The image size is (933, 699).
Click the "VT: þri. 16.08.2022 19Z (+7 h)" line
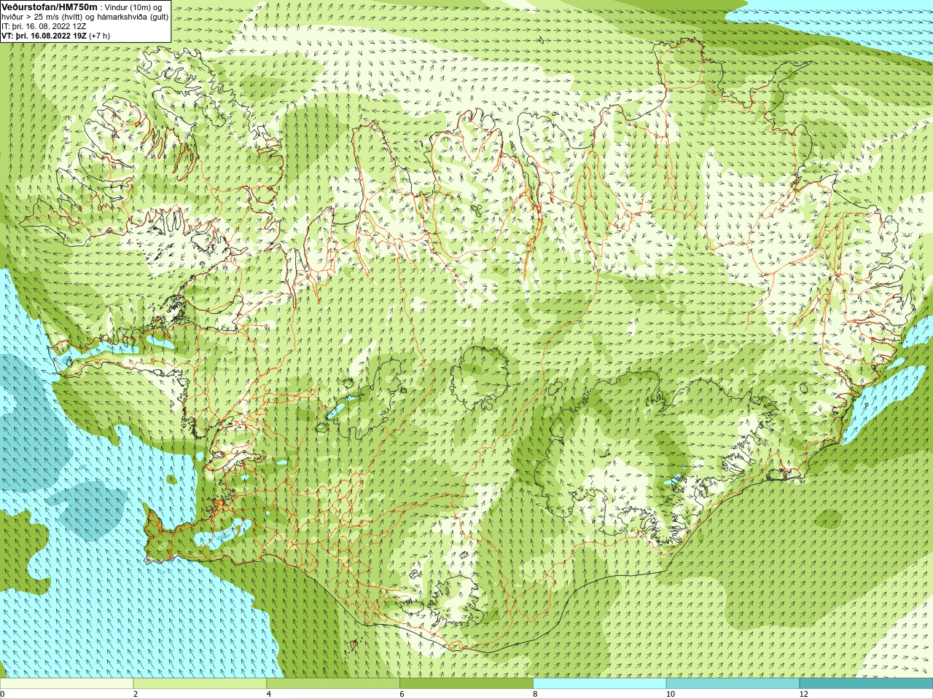coord(56,36)
